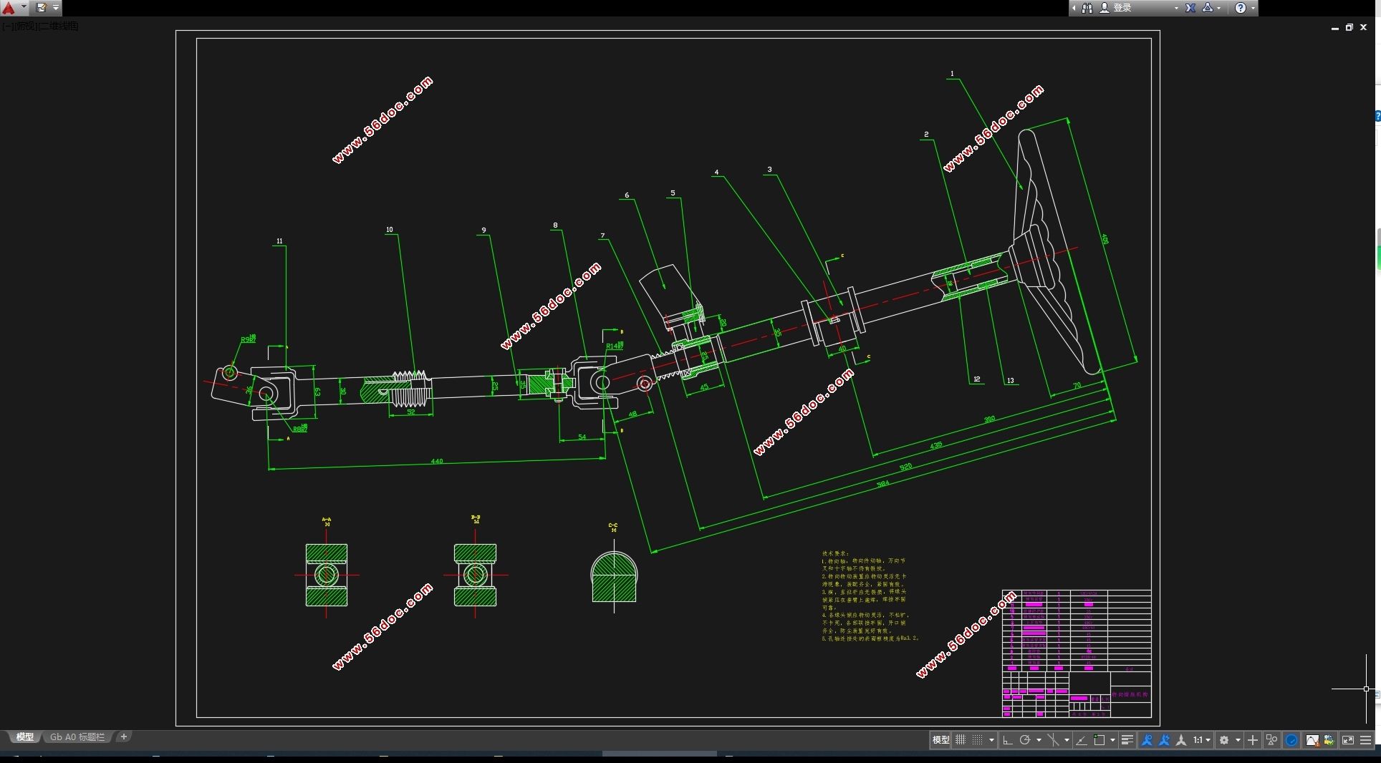Expand isometric drafting plane dropdown
The image size is (1381, 763).
pos(1067,740)
